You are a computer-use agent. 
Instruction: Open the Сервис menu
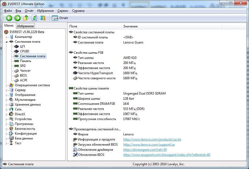(63, 11)
